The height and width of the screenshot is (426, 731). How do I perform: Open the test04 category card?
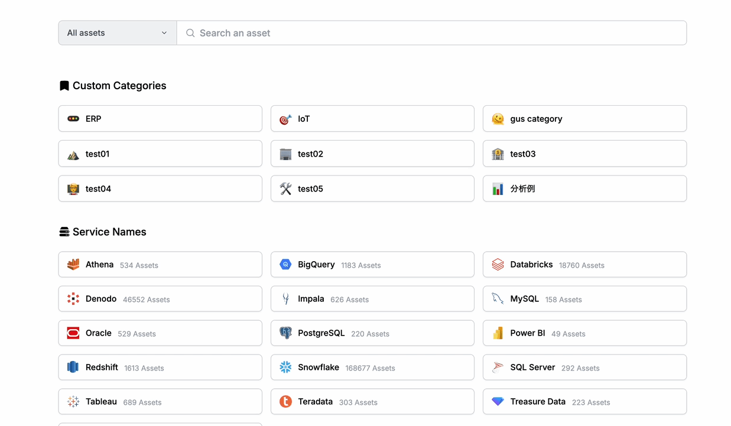click(x=160, y=188)
